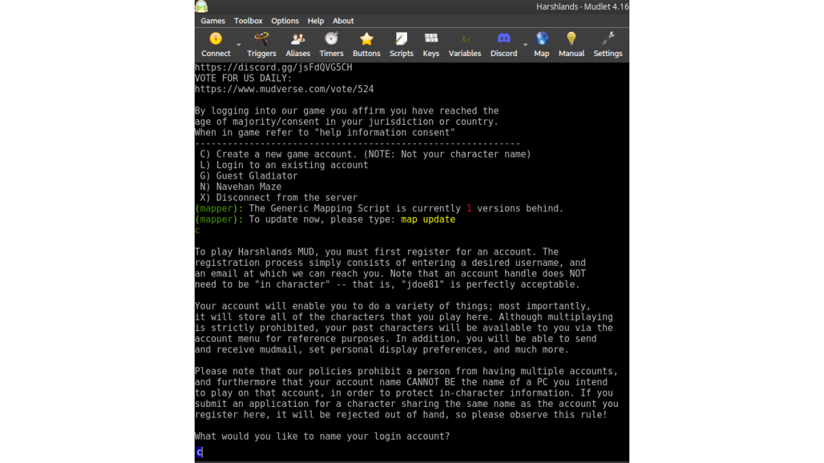Show the Map window
The image size is (824, 463).
coord(541,45)
